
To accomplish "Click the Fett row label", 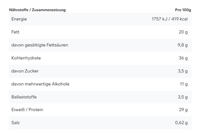I will (x=15, y=32).
